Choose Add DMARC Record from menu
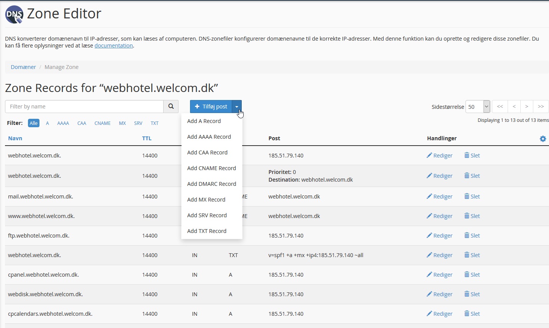 coord(211,184)
